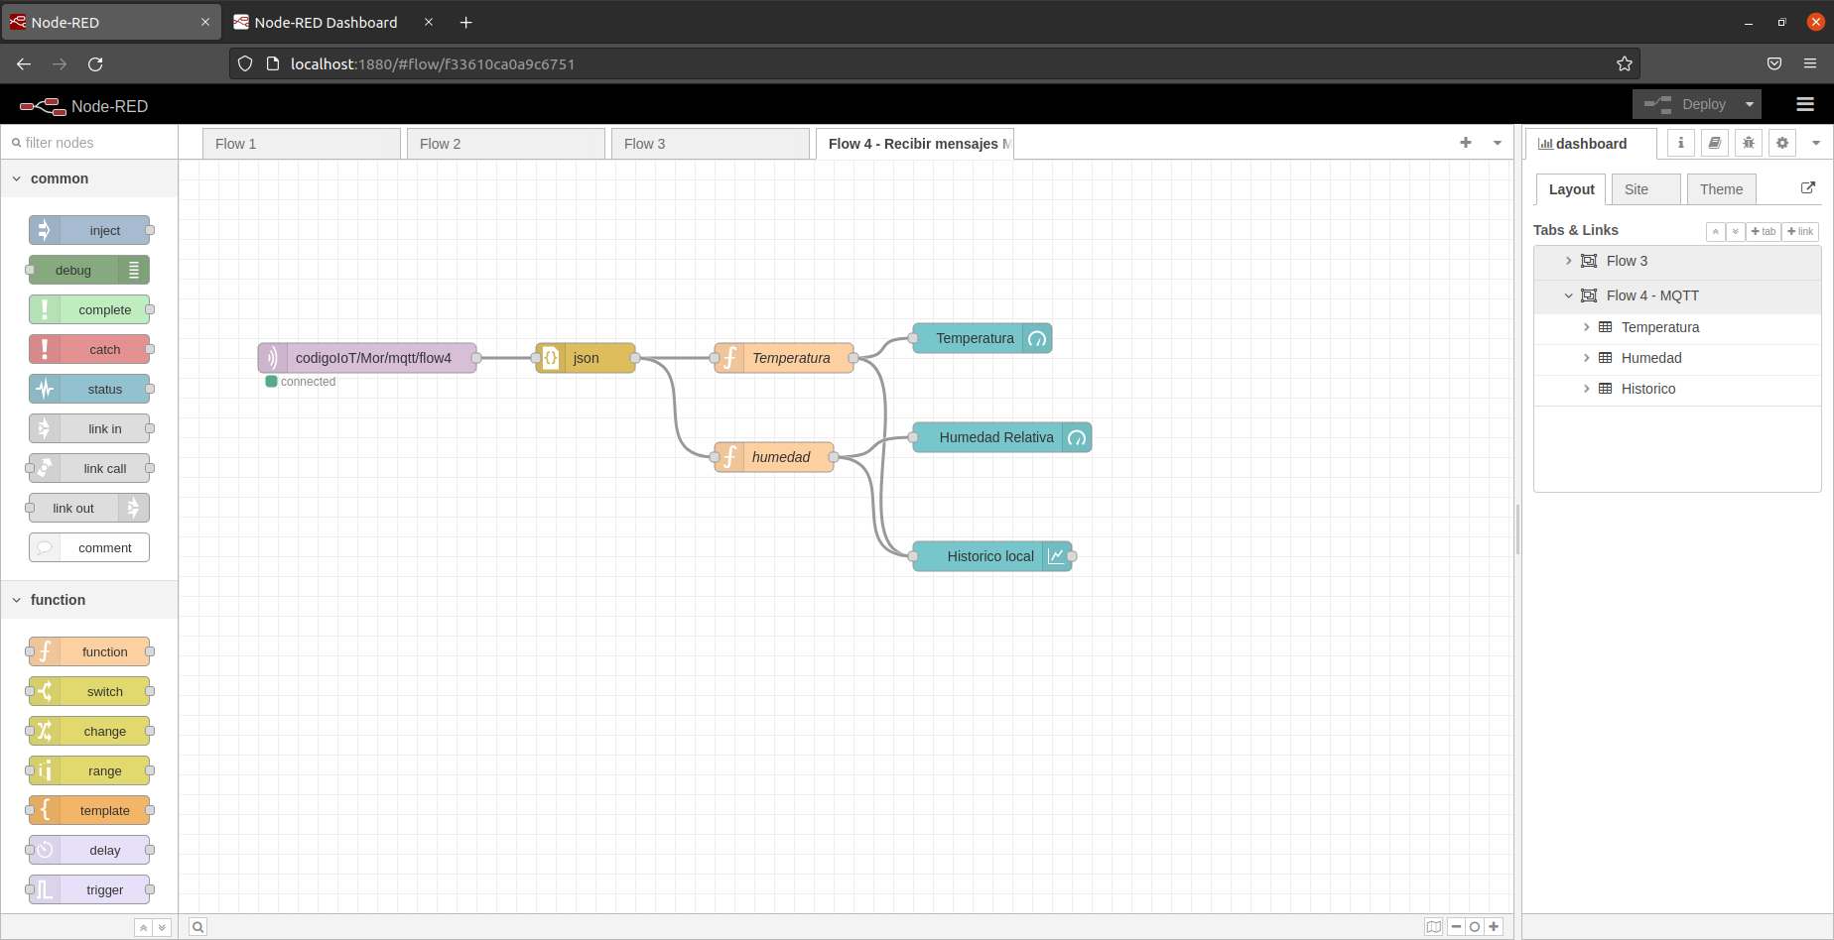This screenshot has height=940, width=1834.
Task: Click the chart icon on Historico local node
Action: click(1055, 556)
